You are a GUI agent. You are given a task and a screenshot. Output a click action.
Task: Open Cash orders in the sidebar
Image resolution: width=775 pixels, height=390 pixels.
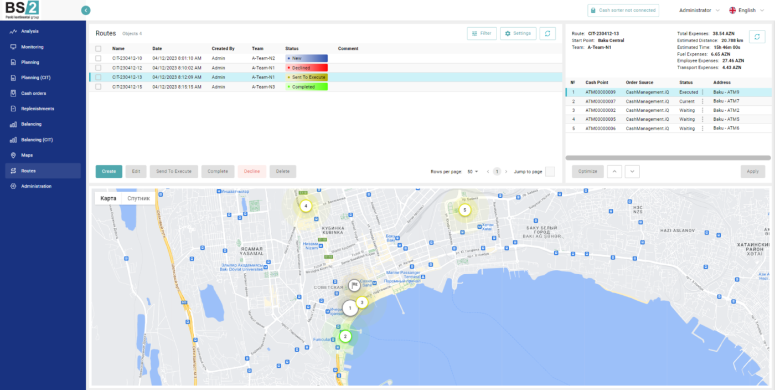34,93
